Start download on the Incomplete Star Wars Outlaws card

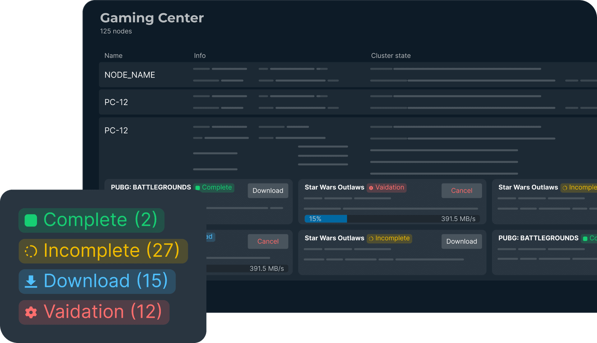coord(461,241)
